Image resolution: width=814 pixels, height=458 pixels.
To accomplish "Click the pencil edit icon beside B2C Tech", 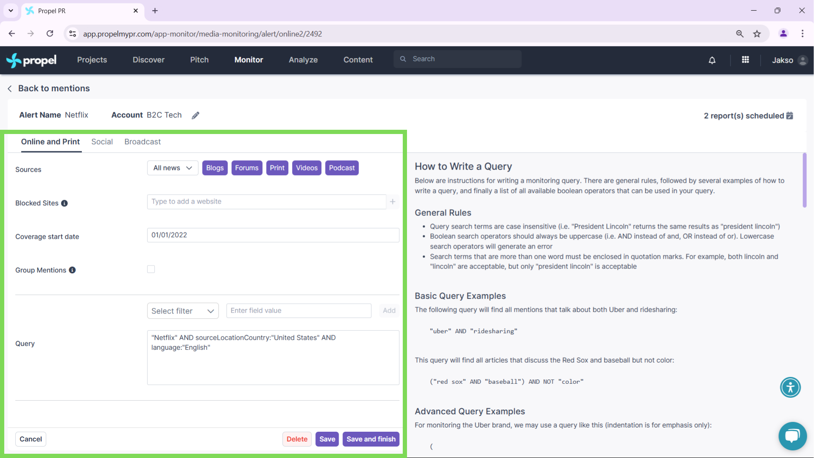I will [x=195, y=115].
